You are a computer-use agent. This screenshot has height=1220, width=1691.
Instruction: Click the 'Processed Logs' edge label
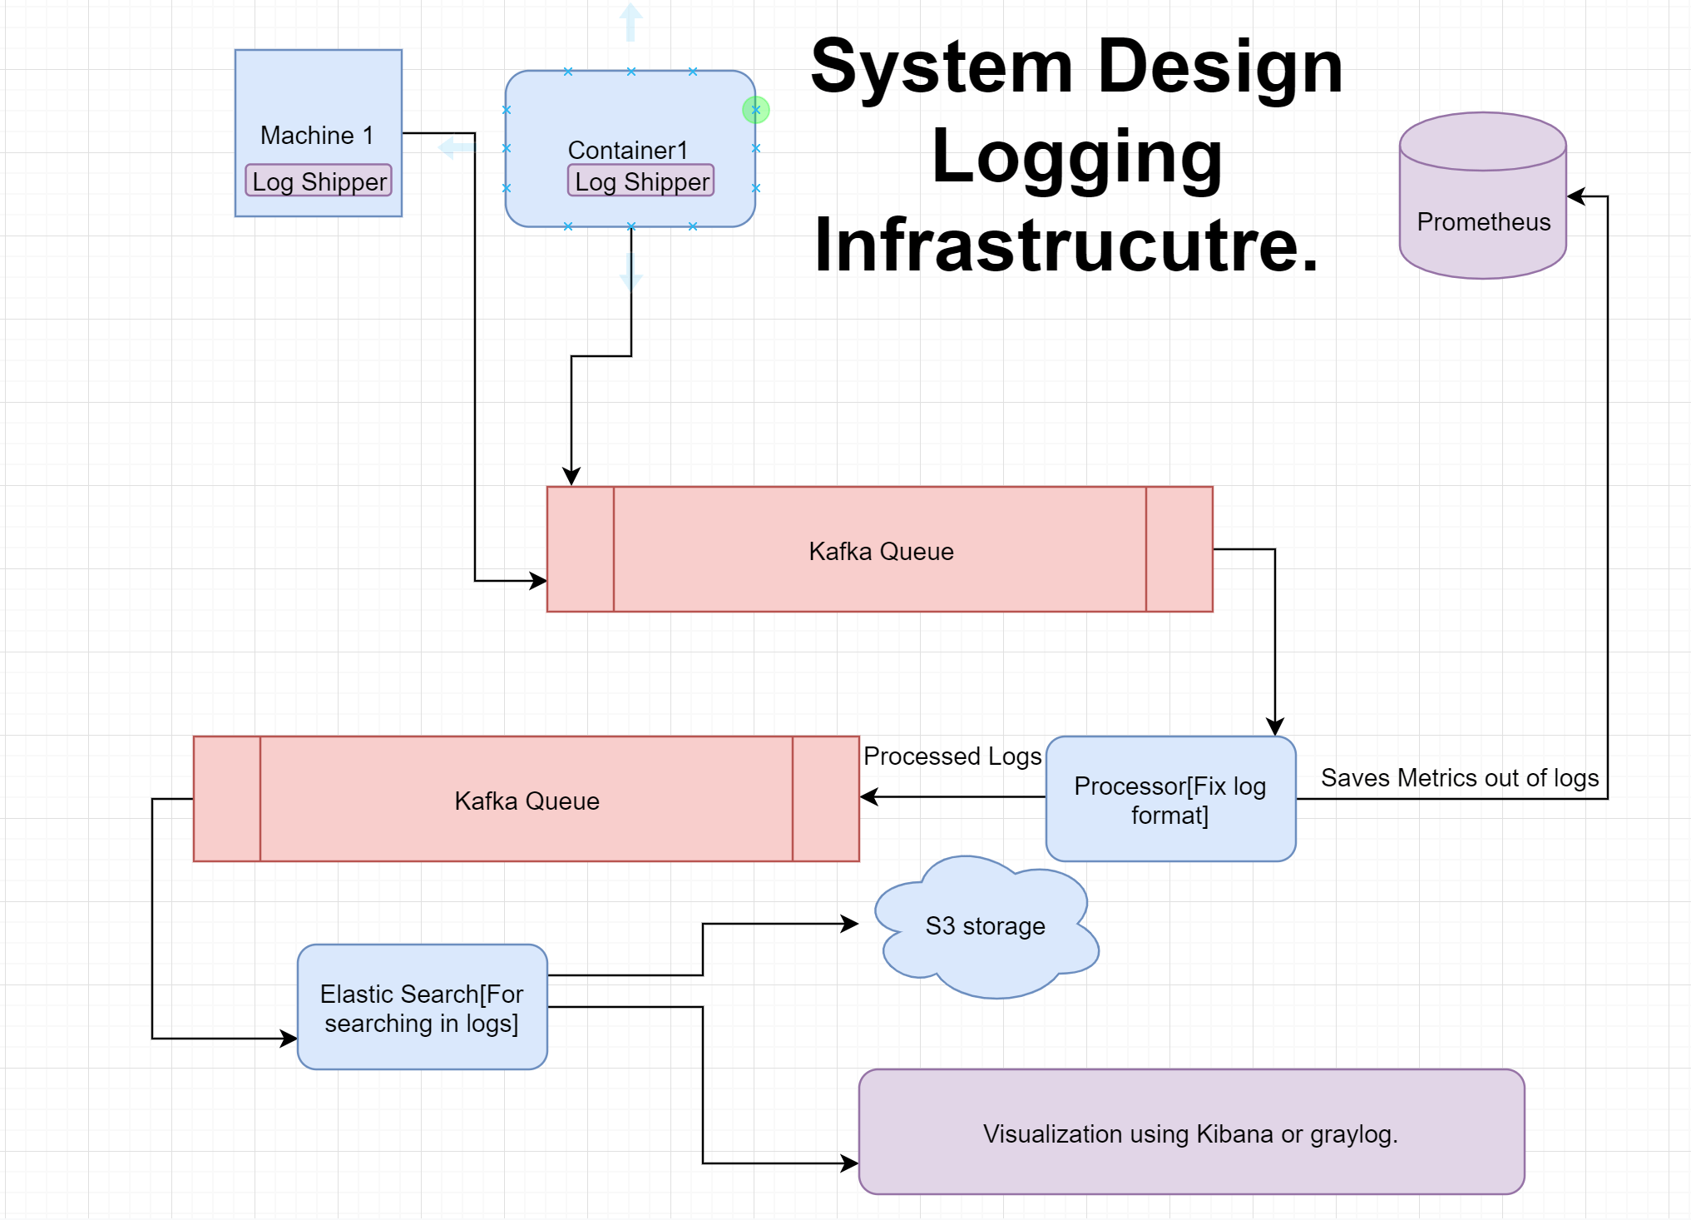(952, 756)
